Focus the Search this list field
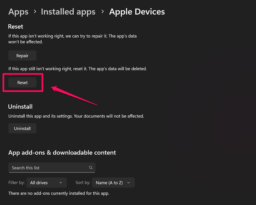The image size is (256, 205). coord(48,168)
